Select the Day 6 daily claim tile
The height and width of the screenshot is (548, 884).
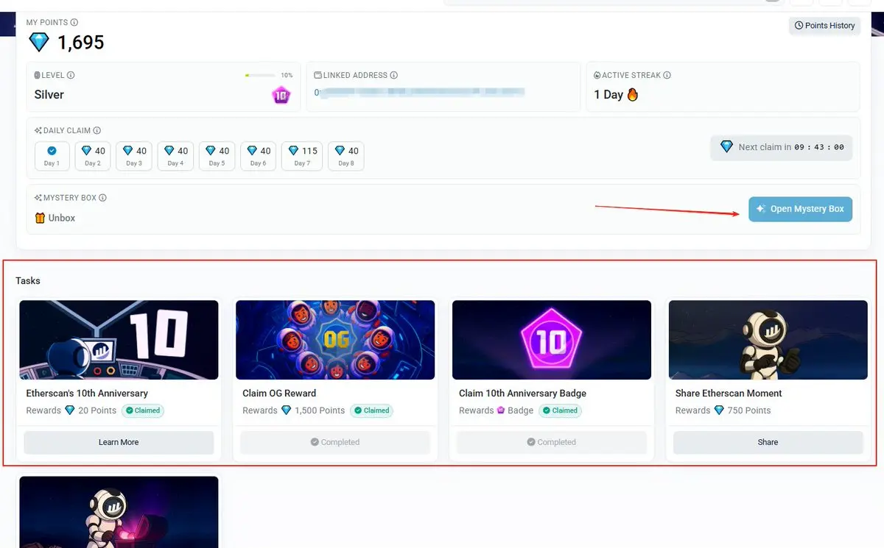258,156
